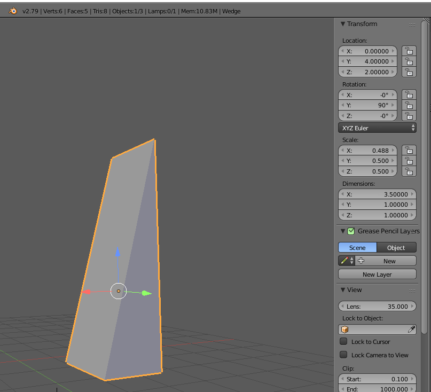Screen dimensions: 431x392
Task: Toggle lock on Location Z
Action: click(409, 72)
